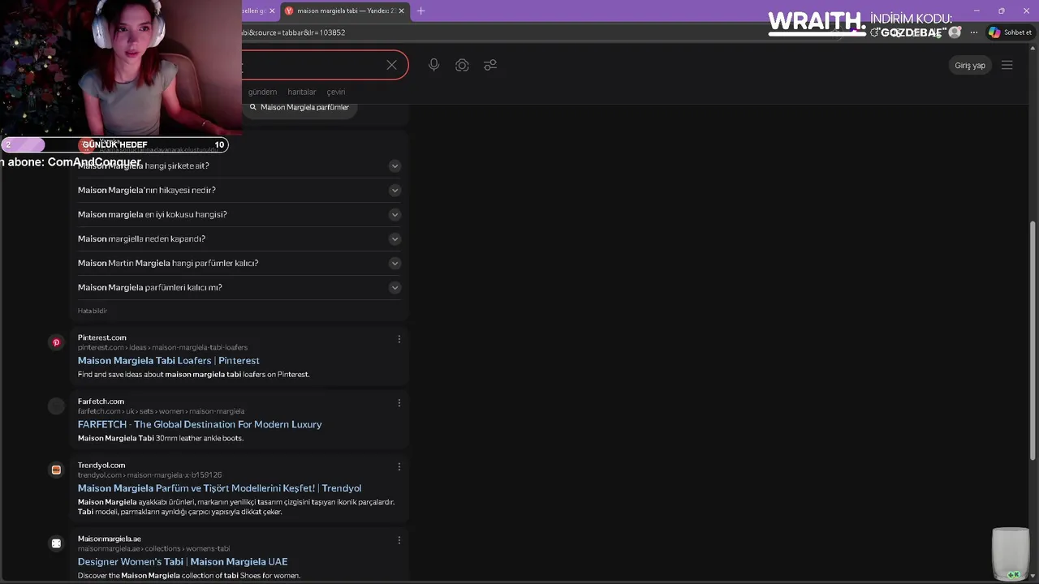This screenshot has height=584, width=1039.
Task: Click the browser address bar URL
Action: [x=294, y=32]
